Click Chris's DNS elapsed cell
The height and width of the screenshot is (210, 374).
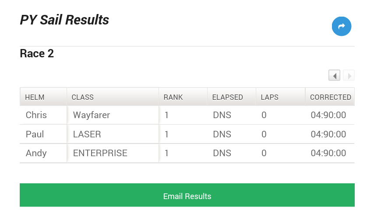[x=222, y=115]
